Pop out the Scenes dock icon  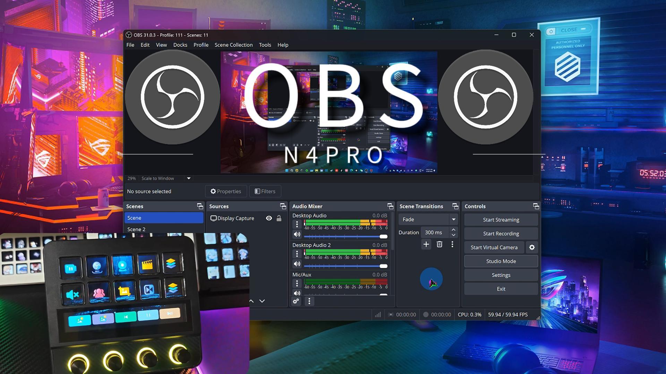(200, 206)
